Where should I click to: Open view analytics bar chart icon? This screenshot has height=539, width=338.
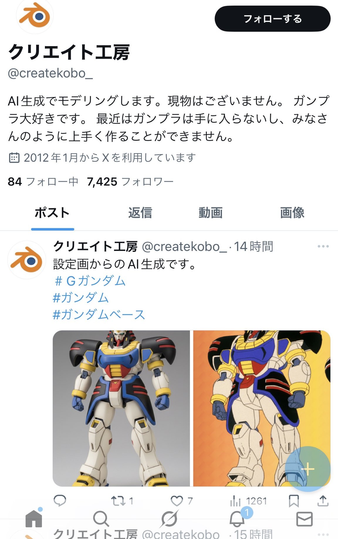(x=235, y=501)
